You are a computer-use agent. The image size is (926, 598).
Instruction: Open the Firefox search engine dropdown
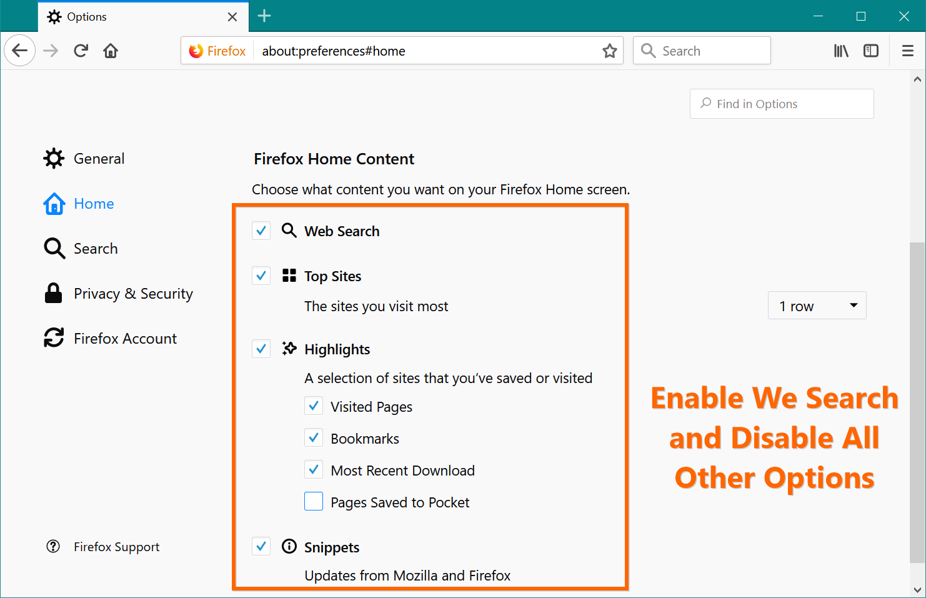[216, 51]
